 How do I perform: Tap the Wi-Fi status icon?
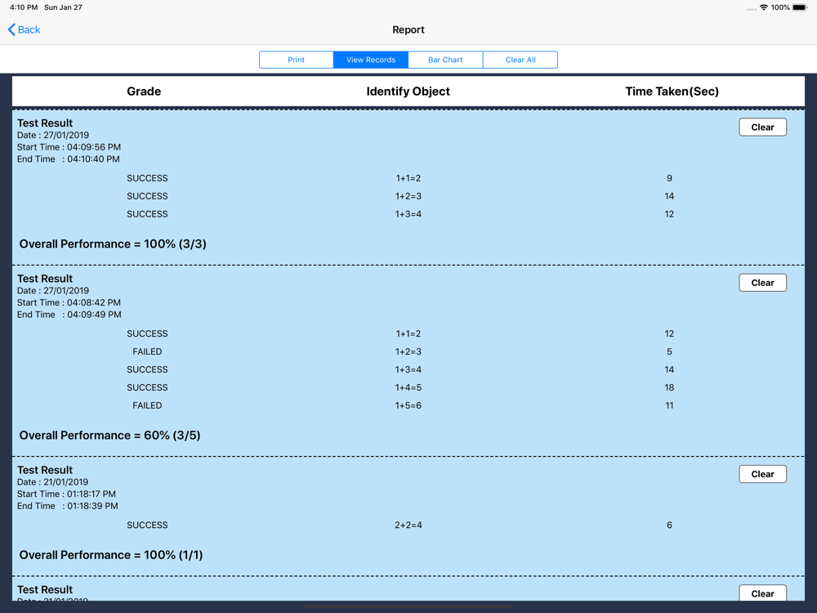pos(763,7)
